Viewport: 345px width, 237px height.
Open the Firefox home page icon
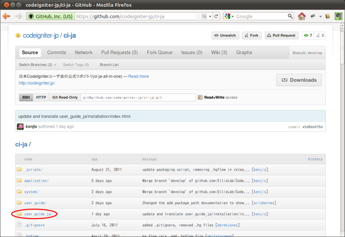301,16
